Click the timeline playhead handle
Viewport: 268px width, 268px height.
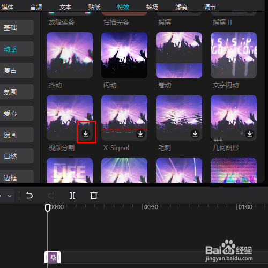(x=48, y=208)
